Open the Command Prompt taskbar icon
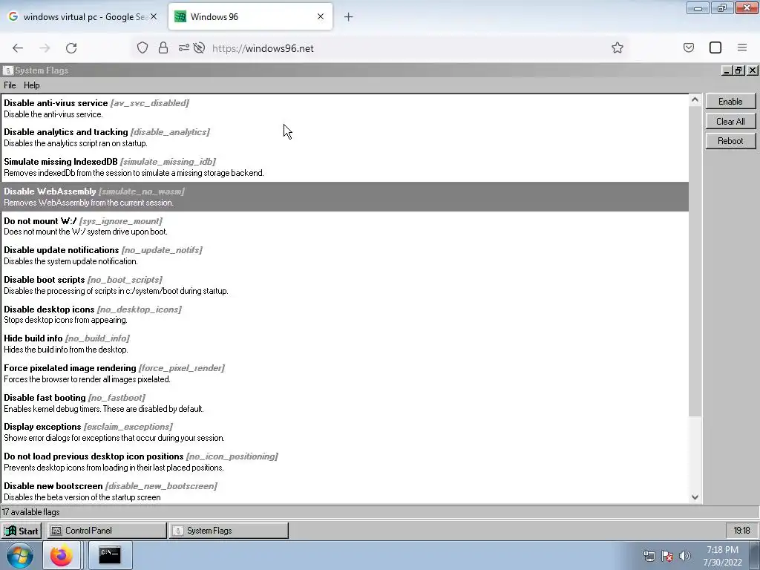 (110, 555)
